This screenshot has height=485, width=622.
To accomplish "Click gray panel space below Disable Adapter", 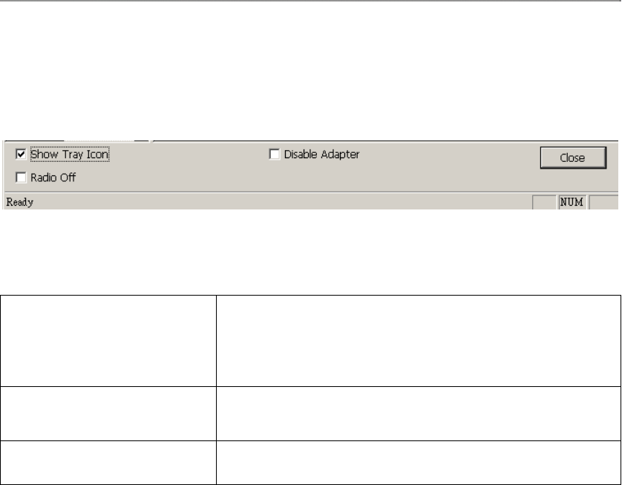I will 319,178.
